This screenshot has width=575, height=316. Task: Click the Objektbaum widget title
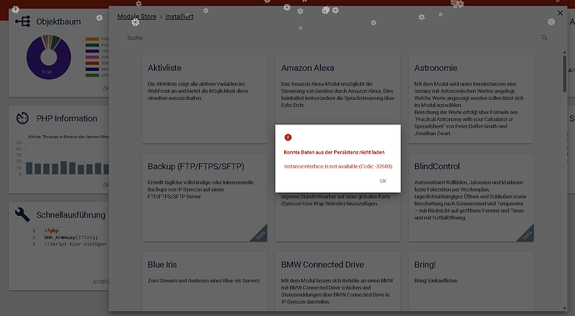point(58,22)
